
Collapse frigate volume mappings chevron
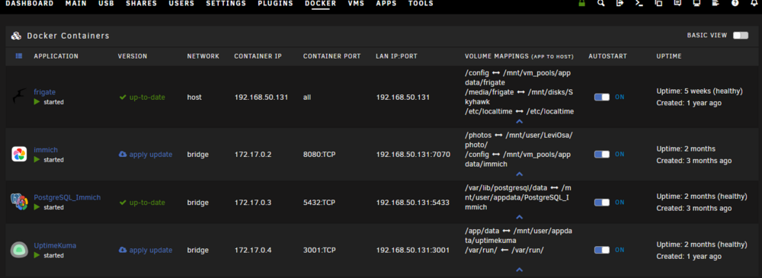point(519,122)
